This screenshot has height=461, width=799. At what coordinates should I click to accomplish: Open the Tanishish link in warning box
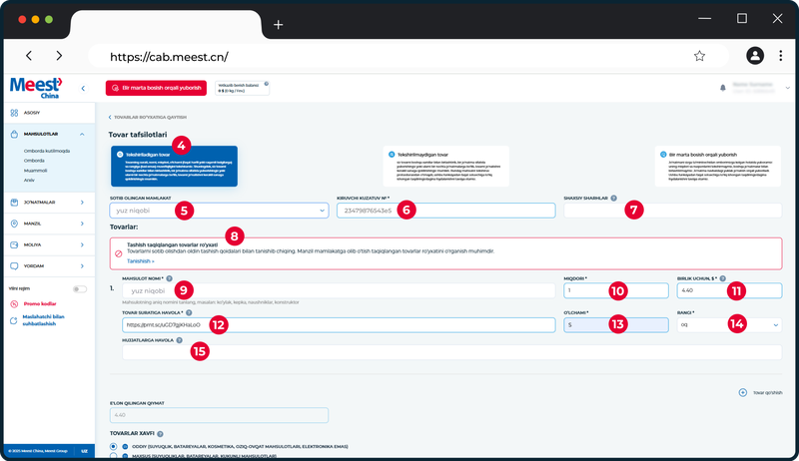141,261
